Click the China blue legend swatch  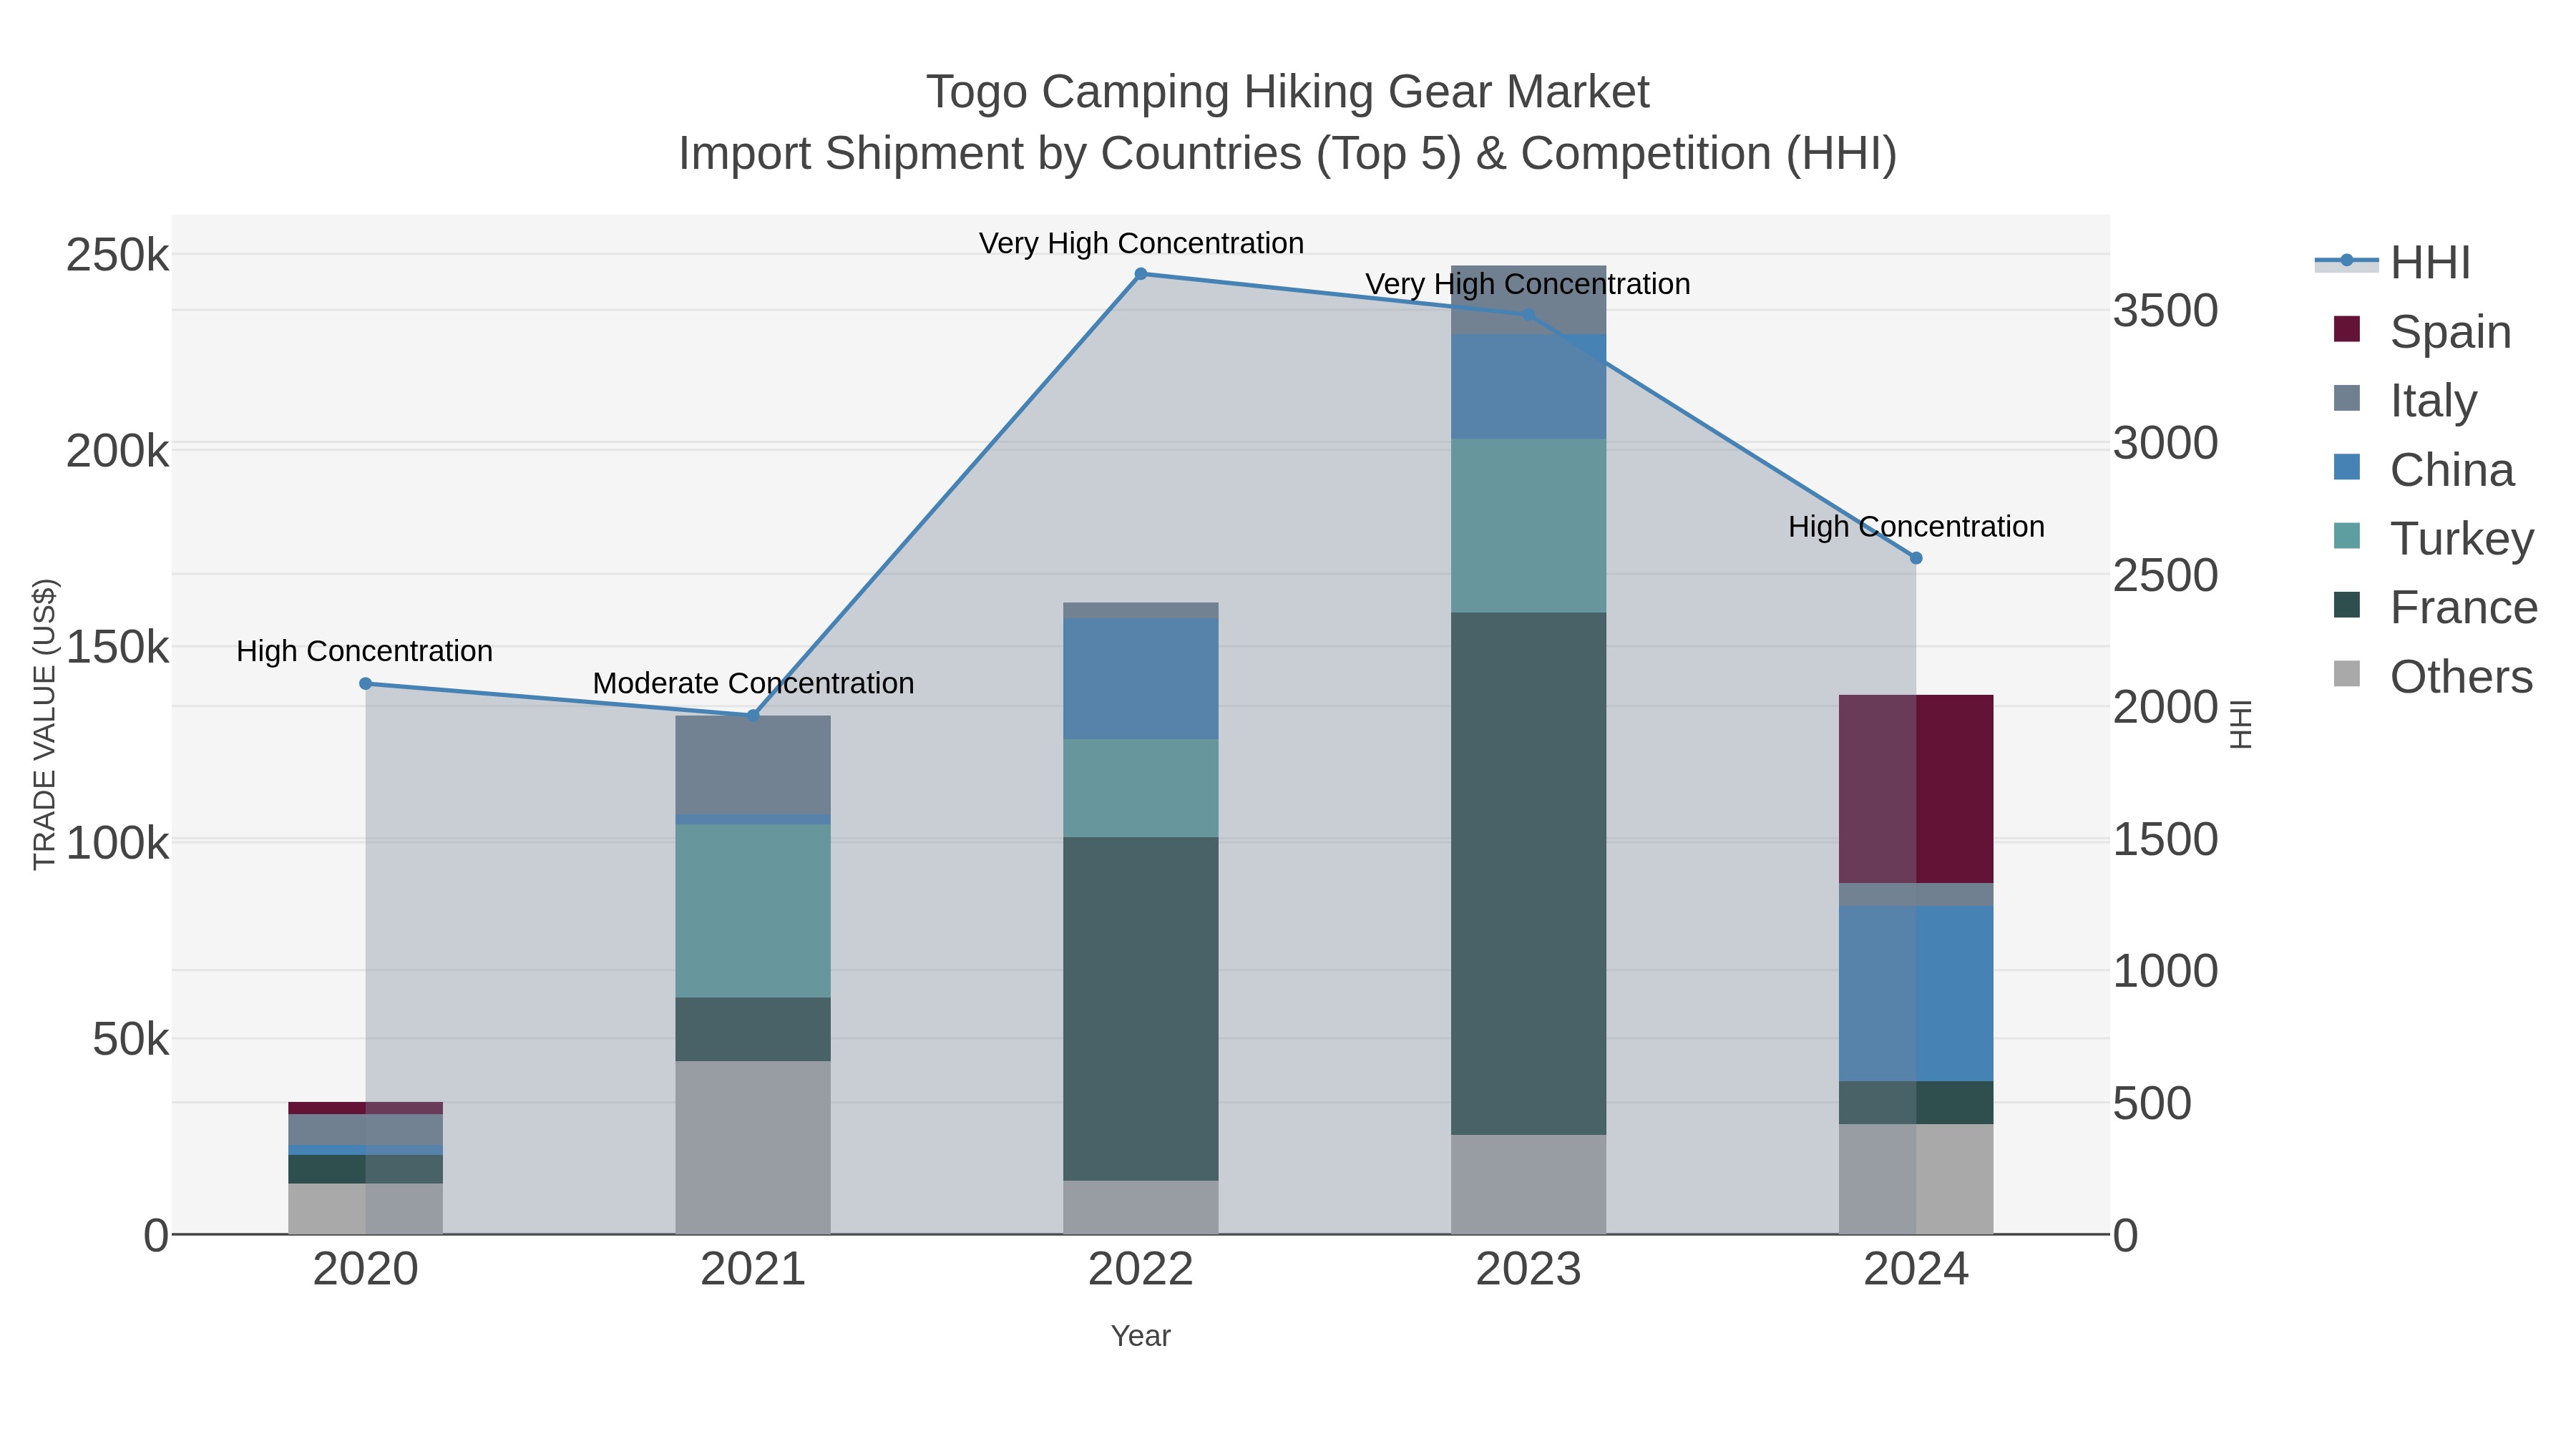coord(2346,467)
